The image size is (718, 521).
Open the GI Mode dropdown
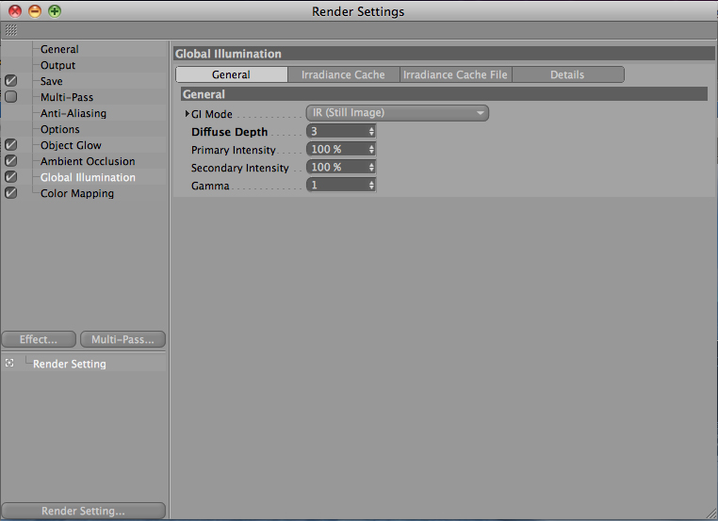coord(398,113)
